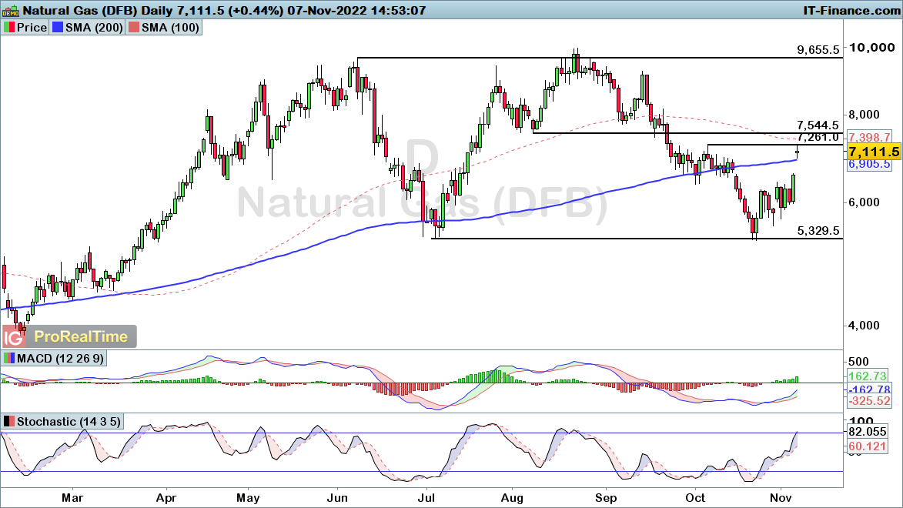Click the SMA 200 value 6,905.5
This screenshot has height=508, width=903.
[870, 165]
